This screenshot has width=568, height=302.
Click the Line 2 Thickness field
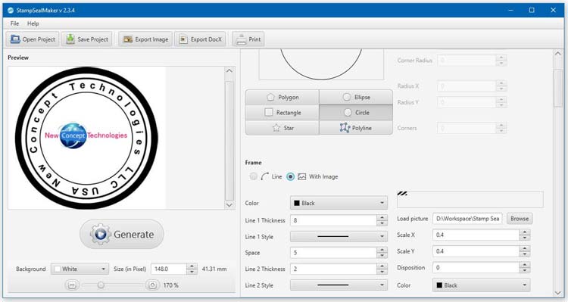[333, 269]
